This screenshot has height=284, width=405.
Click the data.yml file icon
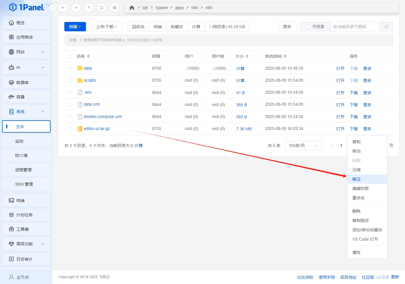tap(80, 104)
